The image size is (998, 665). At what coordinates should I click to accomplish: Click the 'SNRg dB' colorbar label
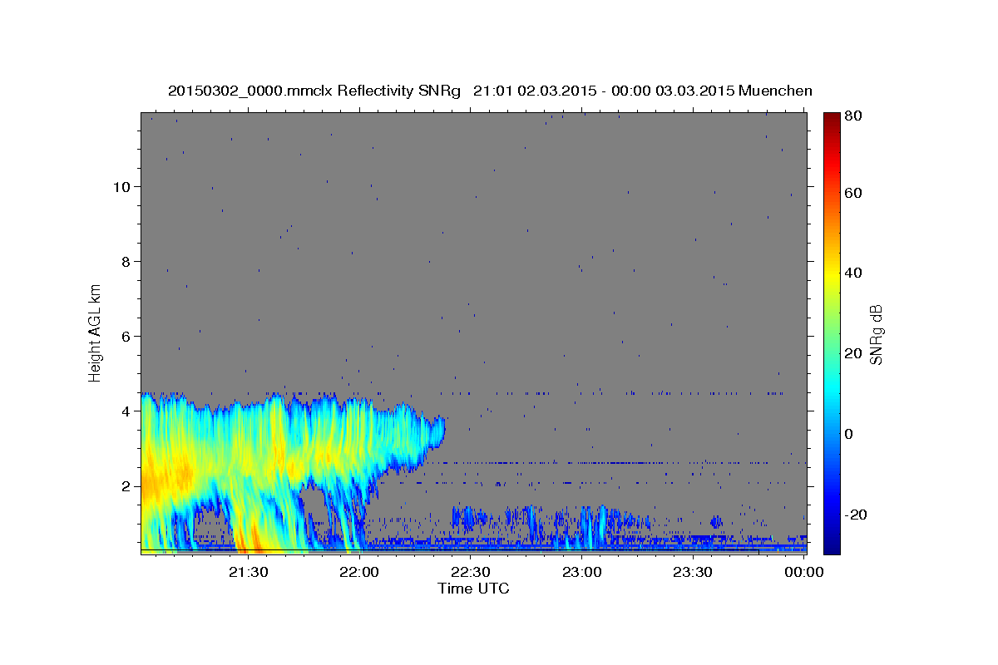point(876,334)
